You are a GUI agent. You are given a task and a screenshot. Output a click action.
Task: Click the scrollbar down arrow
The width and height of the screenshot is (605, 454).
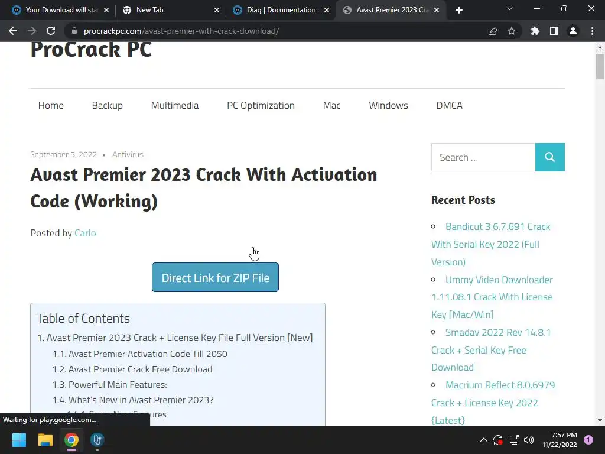point(600,420)
